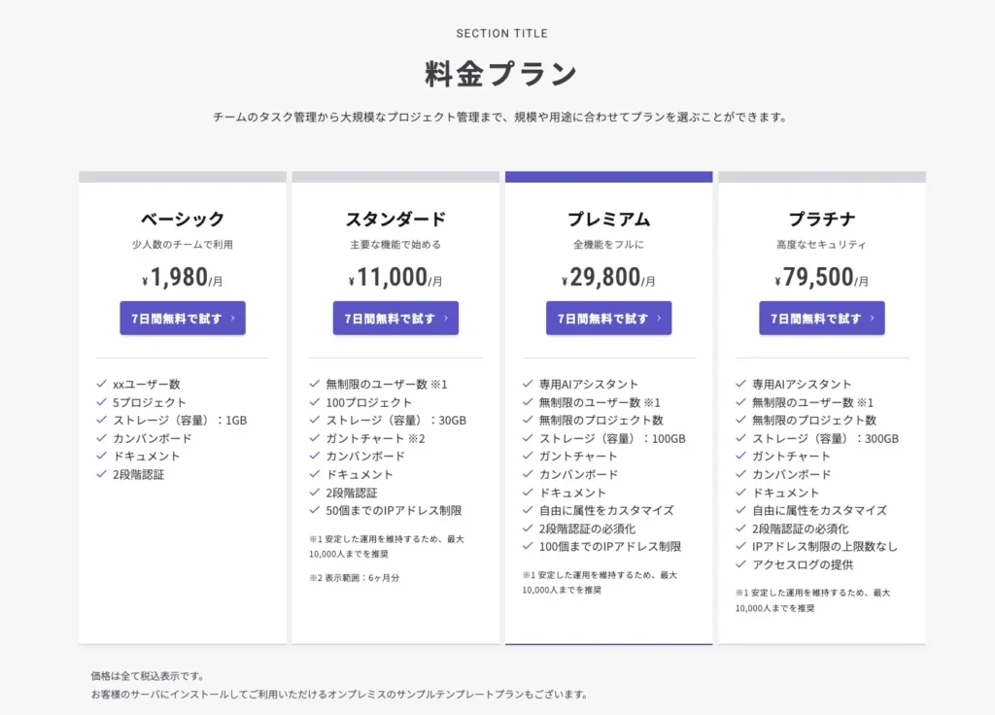This screenshot has height=715, width=995.
Task: Click chevron arrow in プラチナ trial button
Action: tap(873, 318)
